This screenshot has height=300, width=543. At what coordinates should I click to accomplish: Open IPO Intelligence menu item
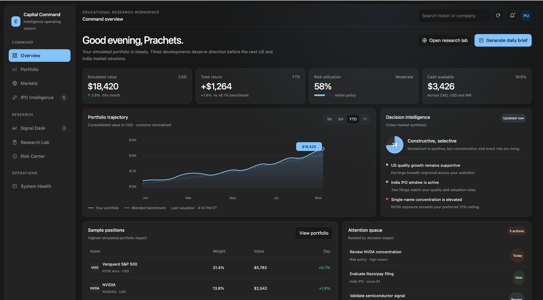pos(40,97)
